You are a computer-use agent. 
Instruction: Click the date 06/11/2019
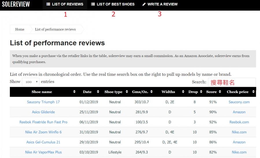point(89,122)
